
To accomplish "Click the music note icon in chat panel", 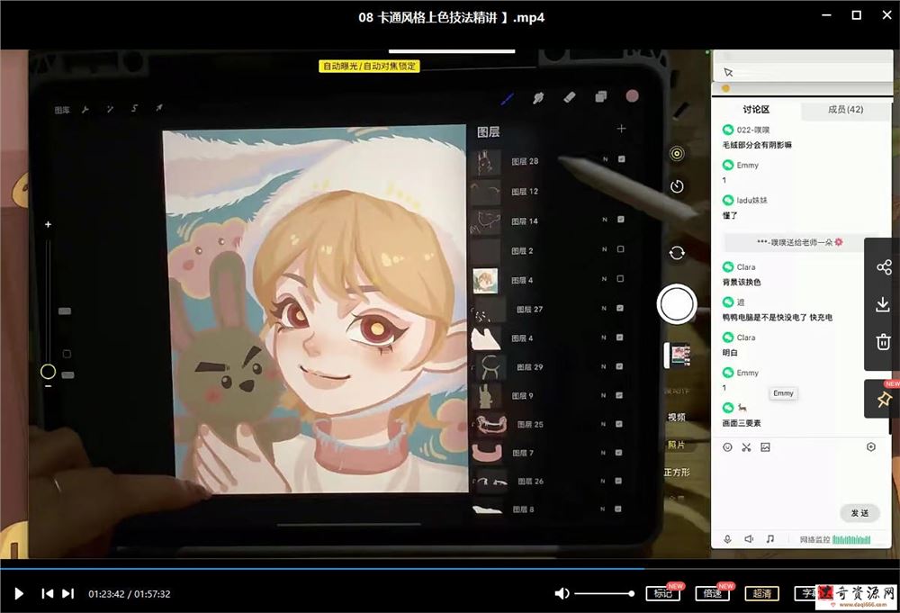I will (x=769, y=539).
